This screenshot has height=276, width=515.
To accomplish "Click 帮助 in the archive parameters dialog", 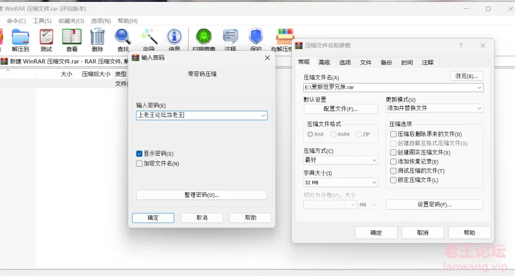I will (x=470, y=233).
